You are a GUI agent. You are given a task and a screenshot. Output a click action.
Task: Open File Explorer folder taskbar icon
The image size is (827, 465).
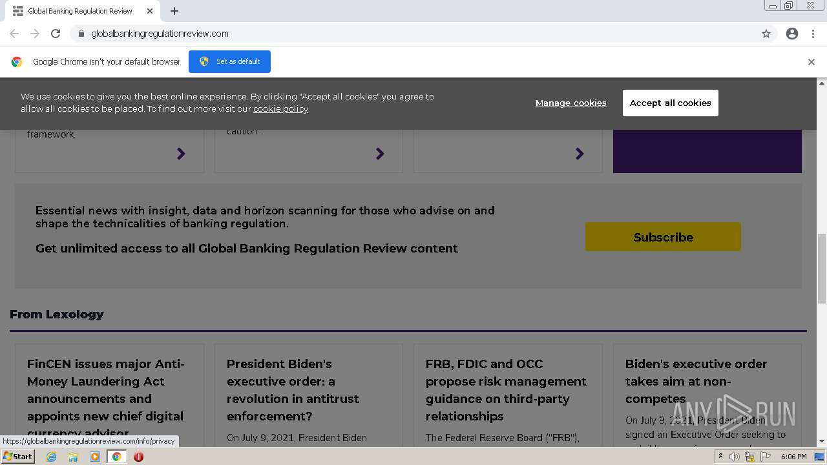click(x=73, y=457)
